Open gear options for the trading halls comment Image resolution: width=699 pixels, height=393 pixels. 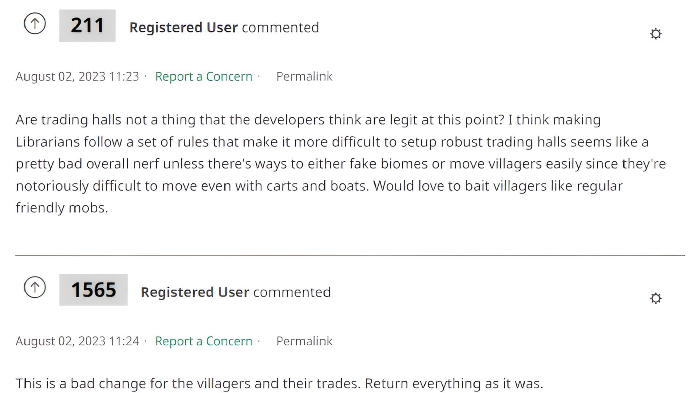pyautogui.click(x=655, y=34)
